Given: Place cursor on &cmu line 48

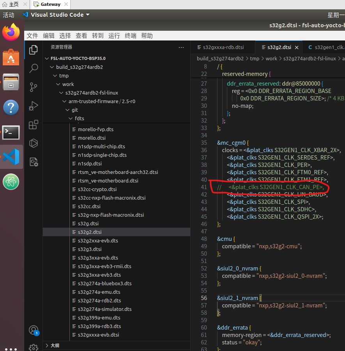Looking at the screenshot, I should click(226, 239).
